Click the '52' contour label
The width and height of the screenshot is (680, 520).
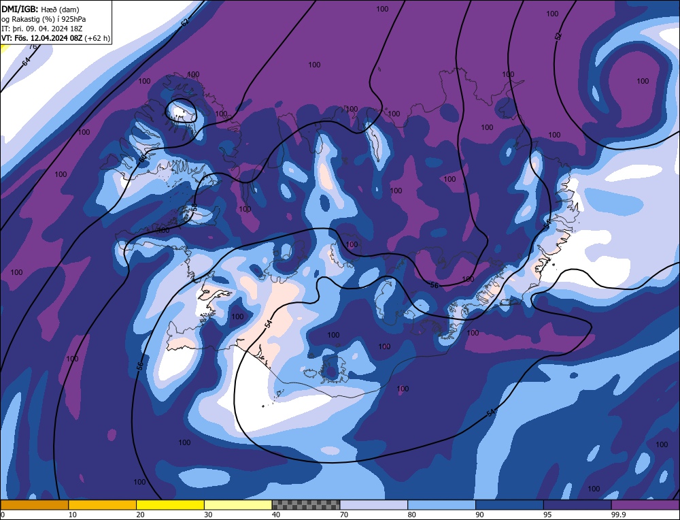pos(558,37)
